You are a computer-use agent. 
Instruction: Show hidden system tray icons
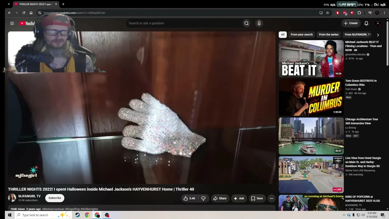click(x=344, y=215)
